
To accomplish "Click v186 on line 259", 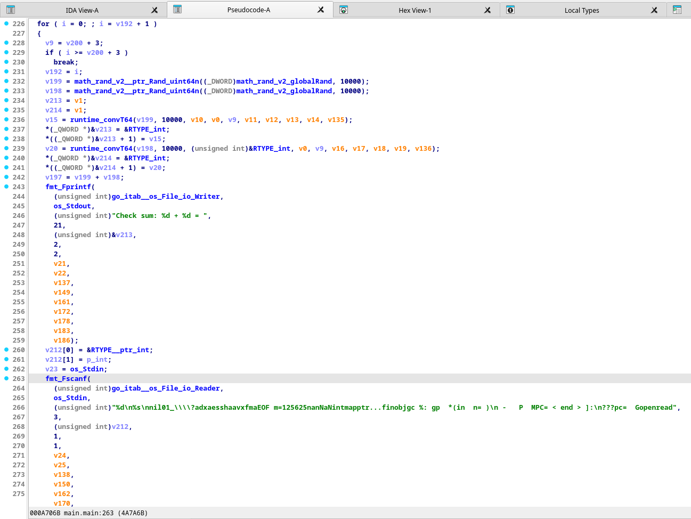I will click(x=62, y=340).
